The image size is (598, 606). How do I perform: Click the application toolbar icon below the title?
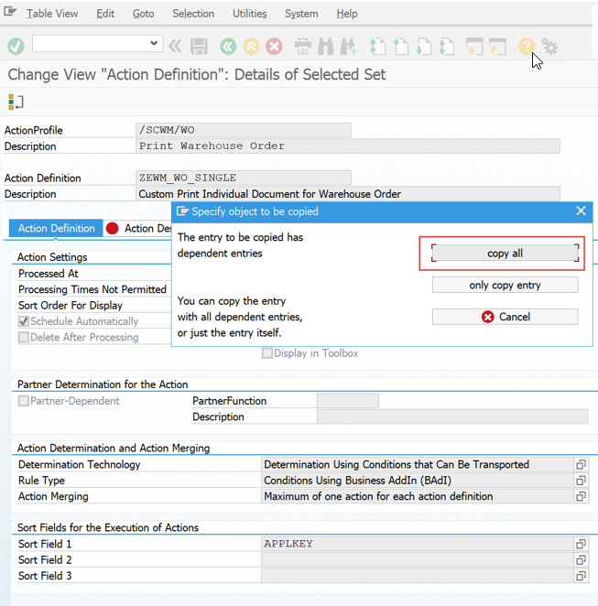pyautogui.click(x=16, y=102)
